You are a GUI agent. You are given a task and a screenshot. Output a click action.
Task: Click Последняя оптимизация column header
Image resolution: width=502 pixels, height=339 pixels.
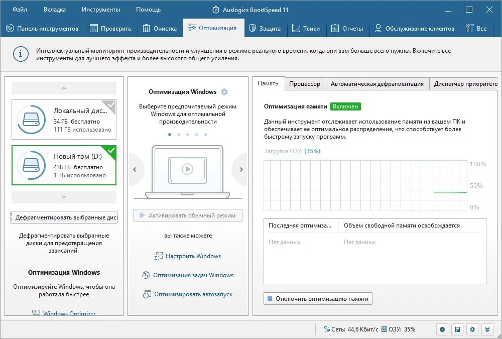coord(300,225)
